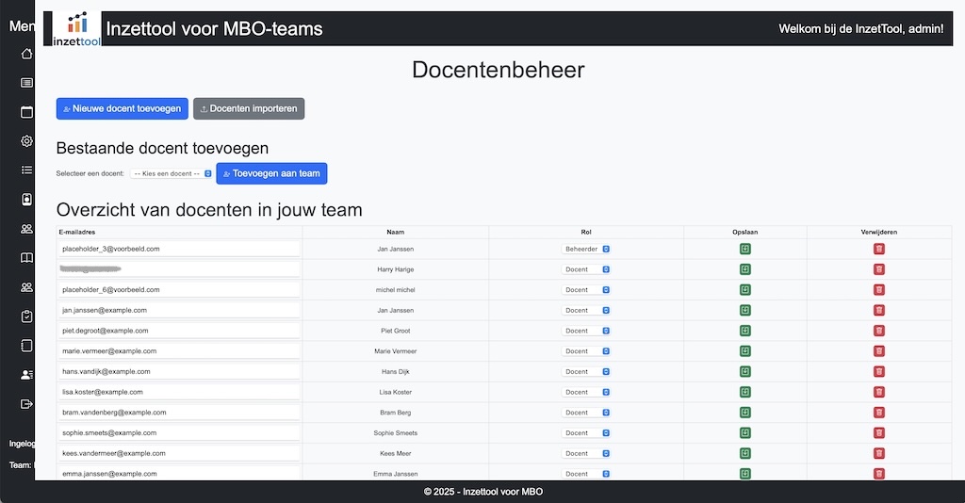
Task: Click the bram.vandenberg@example.com email field
Action: point(178,413)
